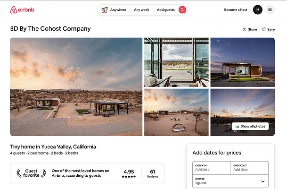The width and height of the screenshot is (287, 189).
Task: Click the Save heart icon
Action: (263, 29)
